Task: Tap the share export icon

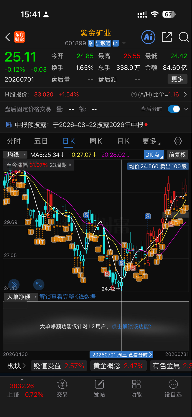Action: tap(167, 37)
